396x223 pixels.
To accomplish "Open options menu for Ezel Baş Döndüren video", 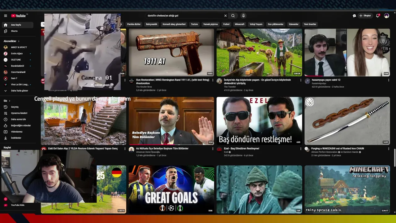I will click(x=301, y=149).
